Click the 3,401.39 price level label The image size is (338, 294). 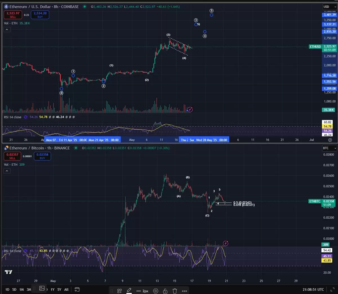pyautogui.click(x=330, y=15)
